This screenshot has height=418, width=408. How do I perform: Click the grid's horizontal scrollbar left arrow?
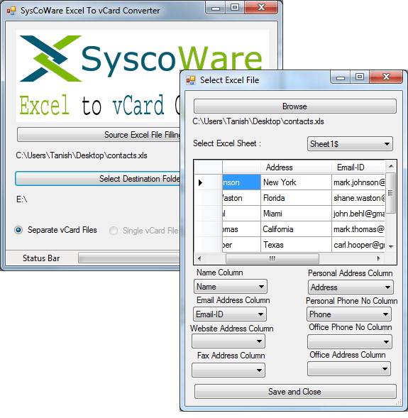[x=199, y=258]
